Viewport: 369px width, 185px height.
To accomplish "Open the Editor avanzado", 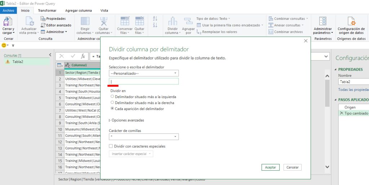I will pos(56,25).
